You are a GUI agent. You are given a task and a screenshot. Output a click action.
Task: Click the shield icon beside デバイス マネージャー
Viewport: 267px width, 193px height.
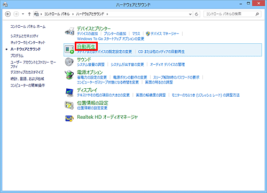point(148,34)
